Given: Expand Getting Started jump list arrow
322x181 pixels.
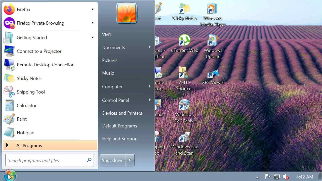Looking at the screenshot, I should tap(92, 37).
